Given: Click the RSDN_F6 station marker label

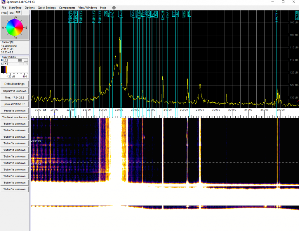Looking at the screenshot, I should click(100, 17).
